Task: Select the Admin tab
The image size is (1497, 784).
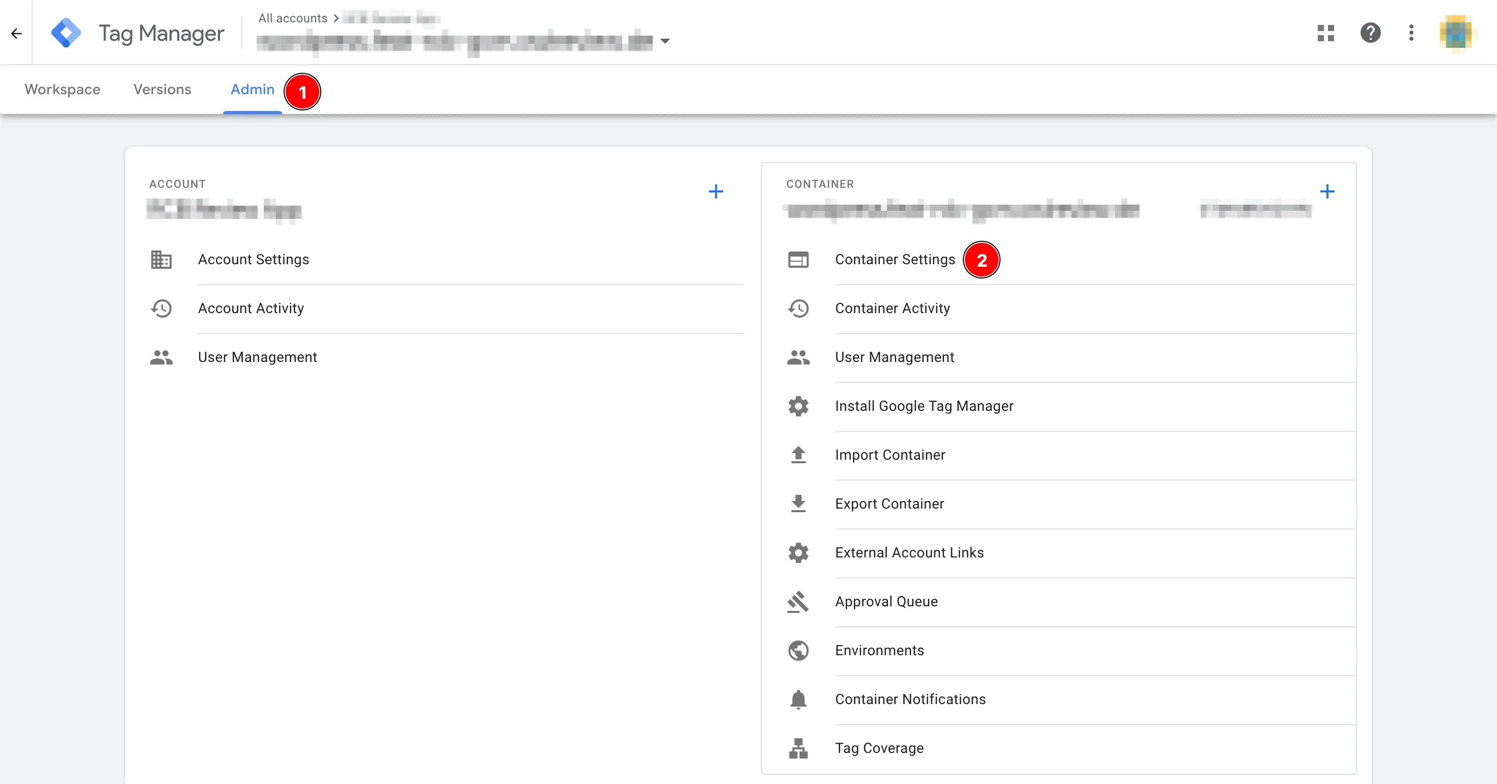Action: pyautogui.click(x=252, y=90)
